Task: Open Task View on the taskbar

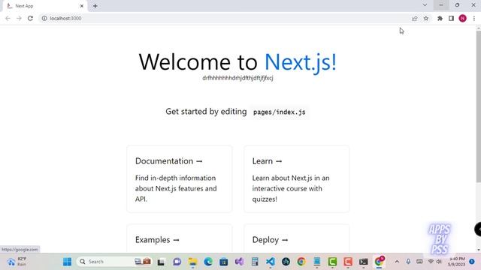Action: tap(161, 262)
